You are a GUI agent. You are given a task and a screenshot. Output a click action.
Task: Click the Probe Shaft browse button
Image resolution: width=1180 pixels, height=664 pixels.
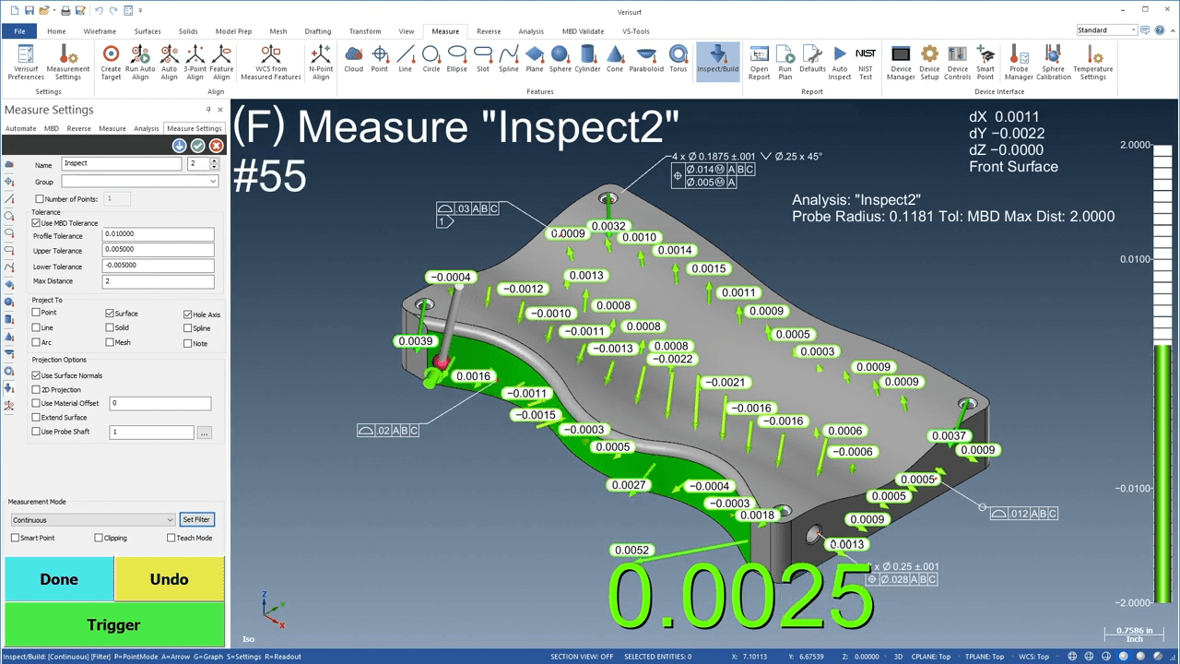(205, 433)
